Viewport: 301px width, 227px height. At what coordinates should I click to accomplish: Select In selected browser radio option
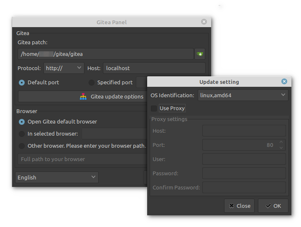pos(22,134)
